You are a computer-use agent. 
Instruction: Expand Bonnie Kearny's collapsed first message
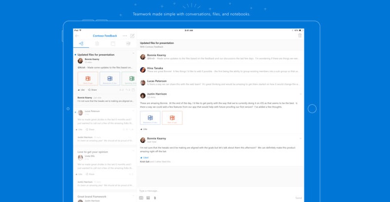tap(220, 57)
